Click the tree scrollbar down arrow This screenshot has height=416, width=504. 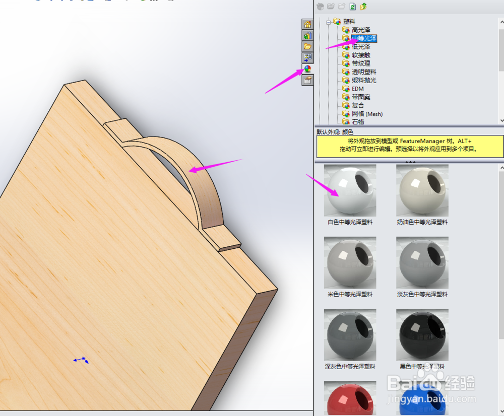[x=500, y=120]
